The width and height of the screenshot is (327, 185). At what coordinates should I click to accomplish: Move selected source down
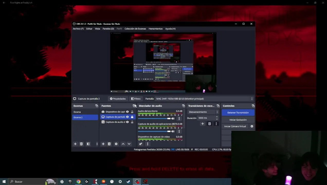click(129, 144)
